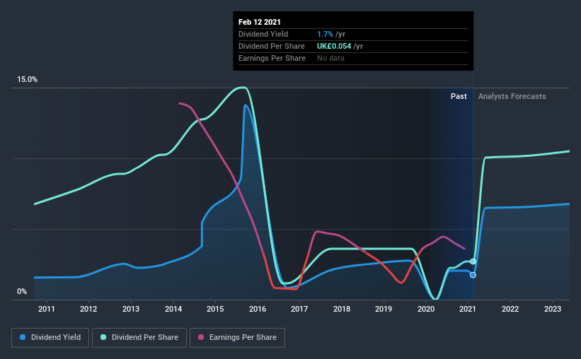Click the 1.7% dividend yield value
Screen dimensions: 581x359
coord(325,34)
